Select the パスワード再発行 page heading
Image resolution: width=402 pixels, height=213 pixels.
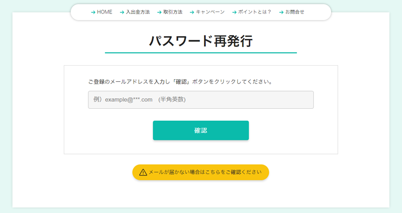pos(200,41)
